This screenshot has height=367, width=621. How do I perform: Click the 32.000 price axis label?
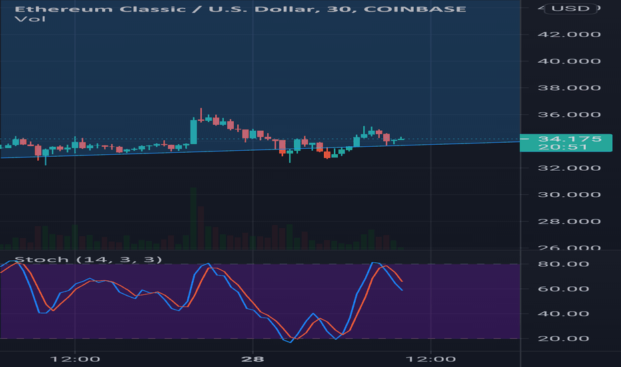[569, 168]
